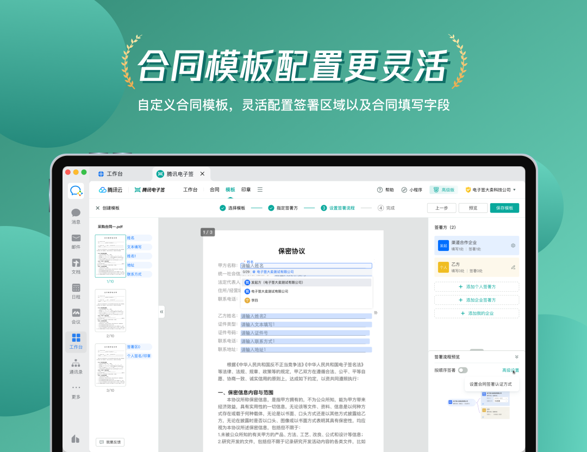Click the 预览 button
587x452 pixels.
tap(473, 208)
